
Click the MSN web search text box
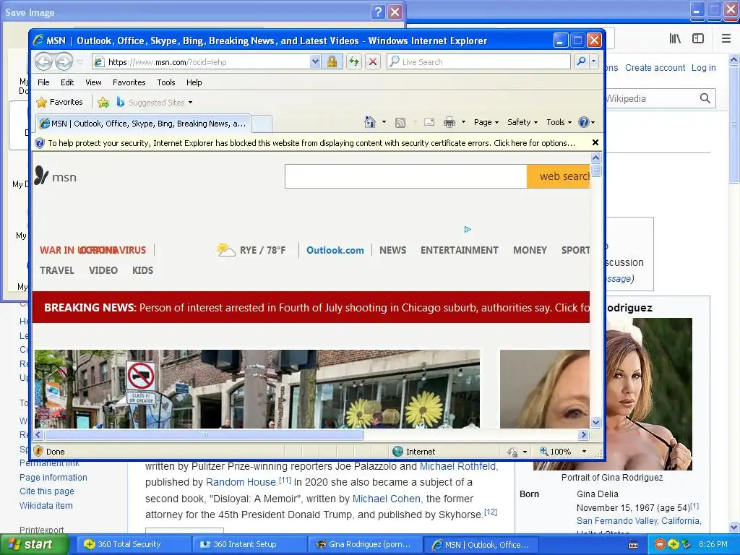click(406, 176)
